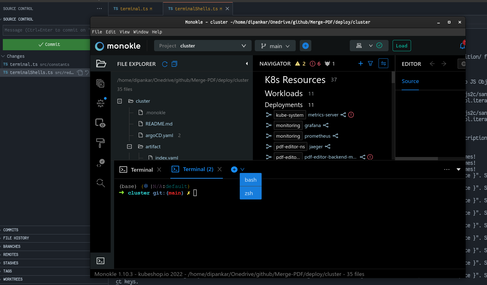Click the collapse all files icon
The image size is (487, 285).
tap(174, 64)
